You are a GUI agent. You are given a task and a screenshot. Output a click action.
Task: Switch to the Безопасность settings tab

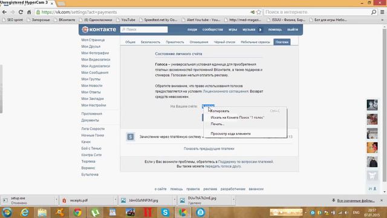151,42
